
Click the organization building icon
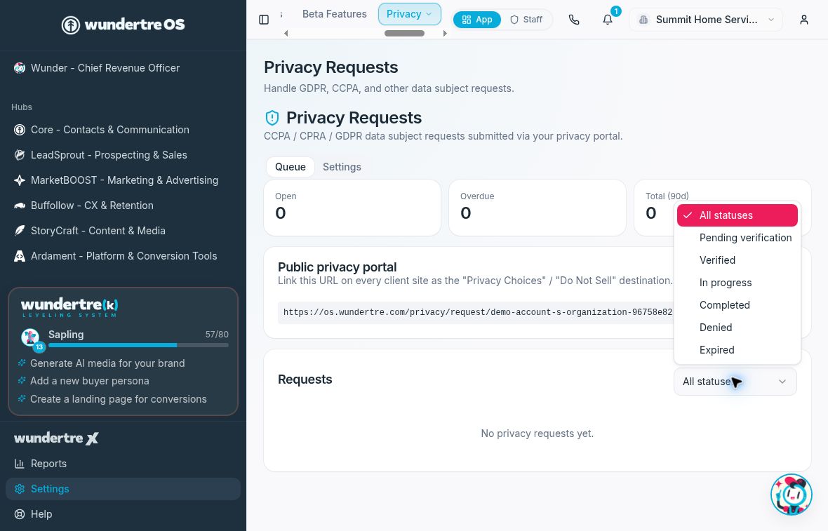tap(643, 20)
